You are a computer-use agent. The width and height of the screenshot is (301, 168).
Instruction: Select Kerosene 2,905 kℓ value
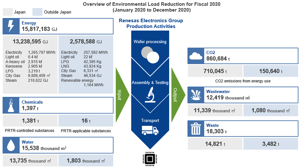click(x=35, y=66)
